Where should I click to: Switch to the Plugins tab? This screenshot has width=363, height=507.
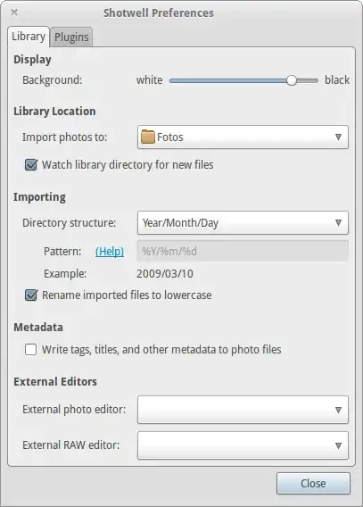click(71, 37)
